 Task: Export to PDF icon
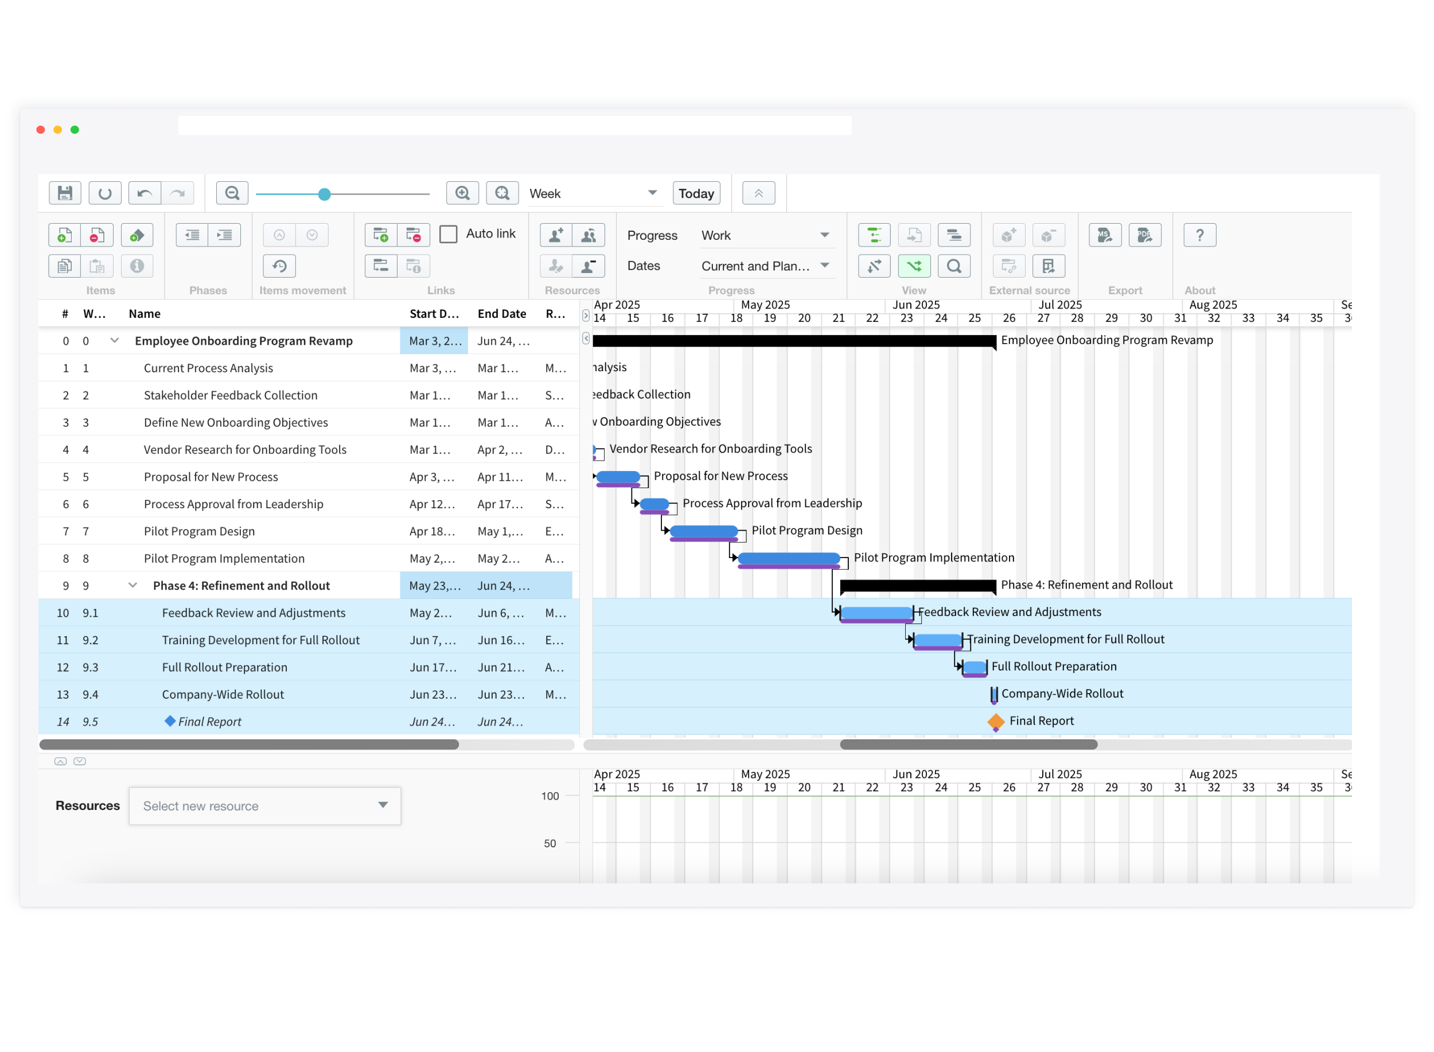pyautogui.click(x=1144, y=236)
